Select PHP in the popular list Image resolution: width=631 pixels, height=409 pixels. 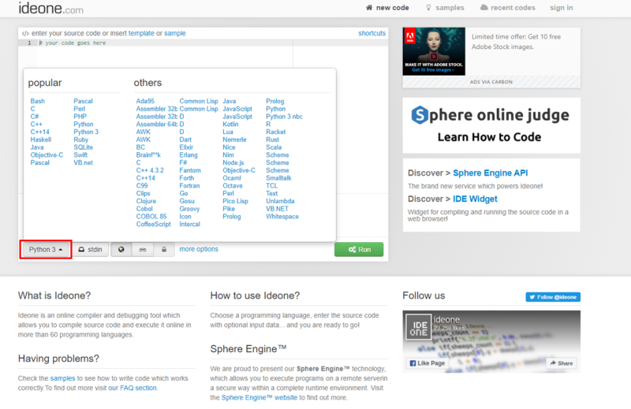(x=80, y=116)
